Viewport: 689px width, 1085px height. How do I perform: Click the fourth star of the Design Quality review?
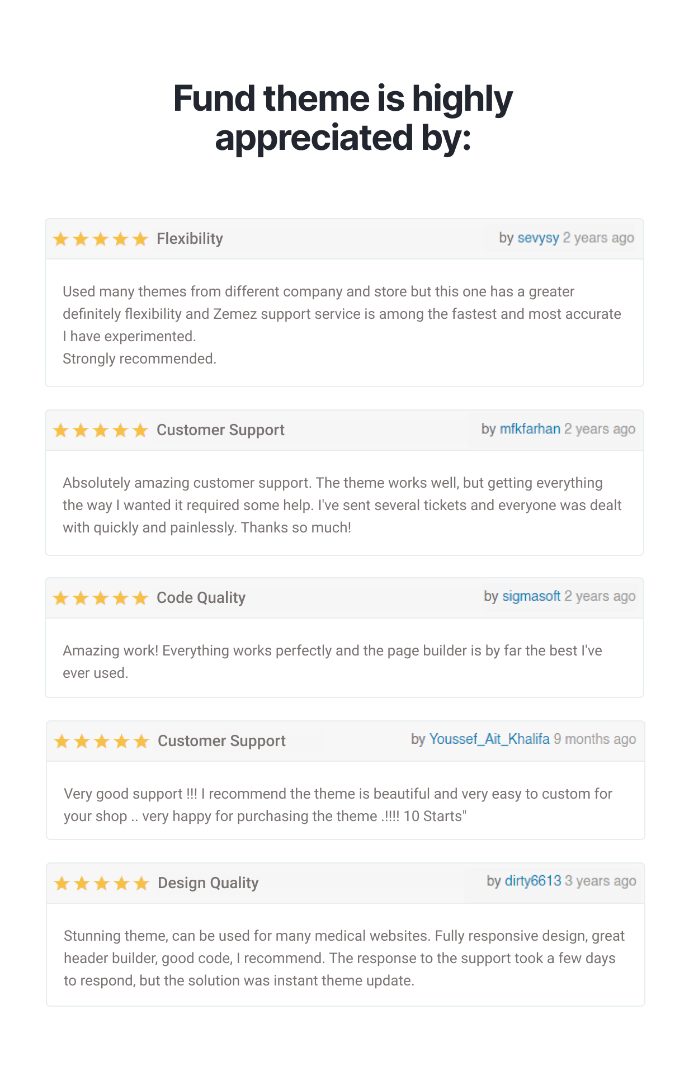point(121,884)
